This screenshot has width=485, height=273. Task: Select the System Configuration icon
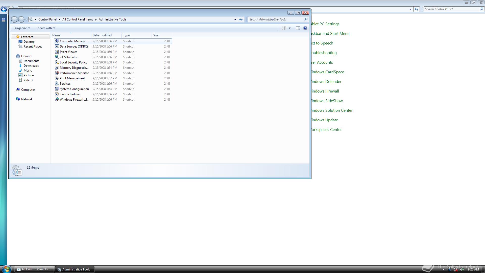(x=57, y=89)
